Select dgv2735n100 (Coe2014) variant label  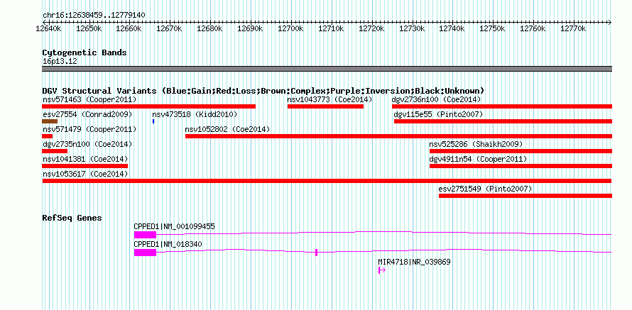coord(87,144)
